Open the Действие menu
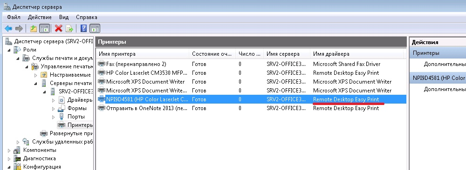 pos(40,17)
